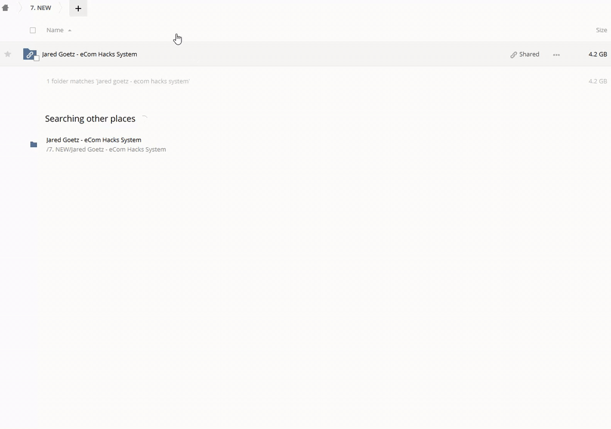Viewport: 611px width, 429px height.
Task: Open Jared Goetz - eCom Hacks System folder
Action: tap(90, 54)
